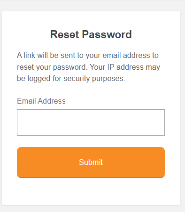Click the word Reset in heading

click(65, 34)
